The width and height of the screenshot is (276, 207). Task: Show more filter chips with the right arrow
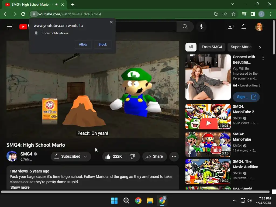point(260,47)
